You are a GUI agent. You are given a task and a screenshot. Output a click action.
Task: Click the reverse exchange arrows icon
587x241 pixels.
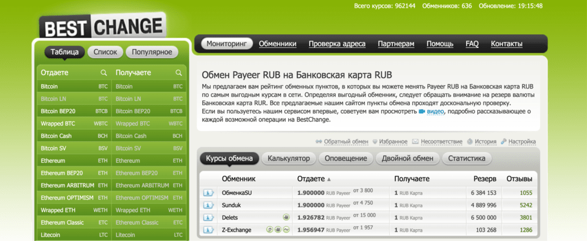tap(319, 142)
